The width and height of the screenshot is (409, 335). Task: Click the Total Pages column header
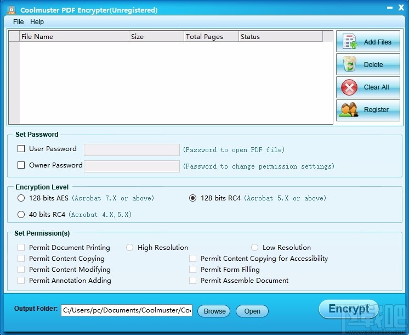211,37
